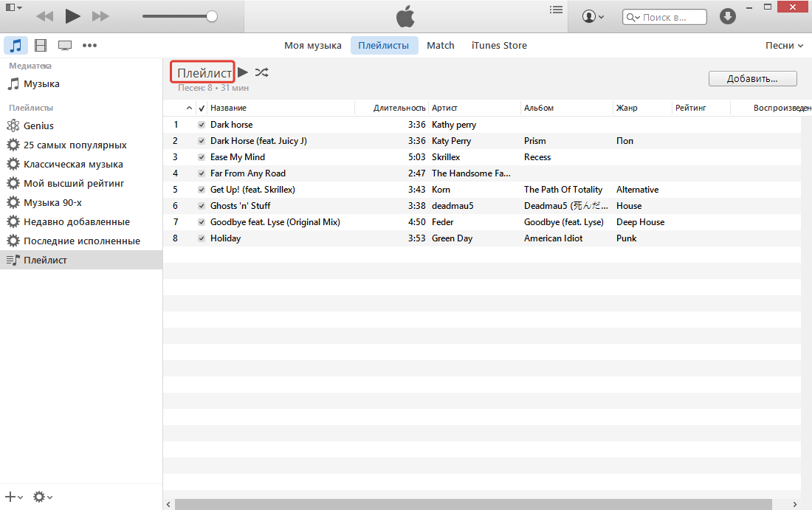
Task: Uncheck the Holiday song checkbox
Action: [x=202, y=238]
